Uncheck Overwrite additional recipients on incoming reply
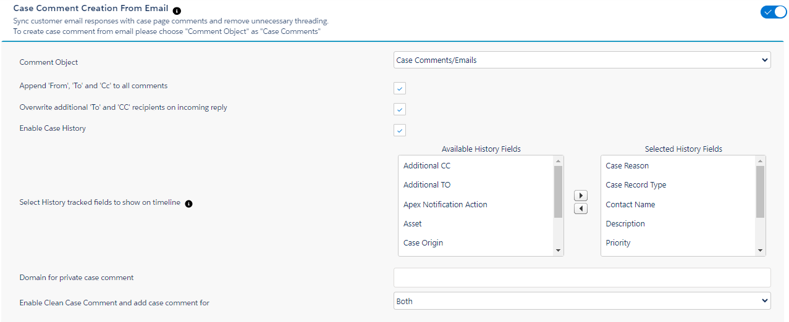789x322 pixels. pos(400,109)
